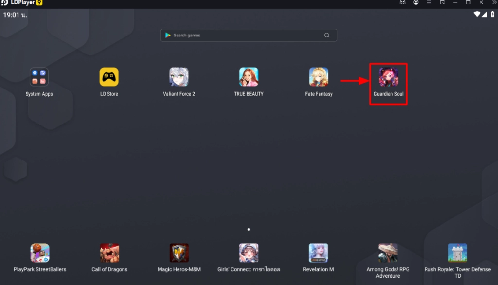Click the Search games field
498x285 pixels.
coord(249,36)
